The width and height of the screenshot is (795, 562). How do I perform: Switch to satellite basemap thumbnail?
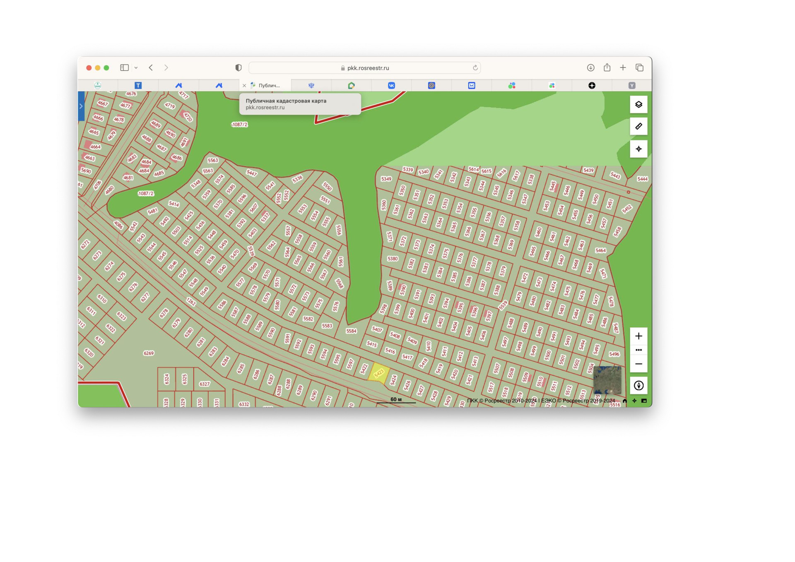[x=607, y=380]
